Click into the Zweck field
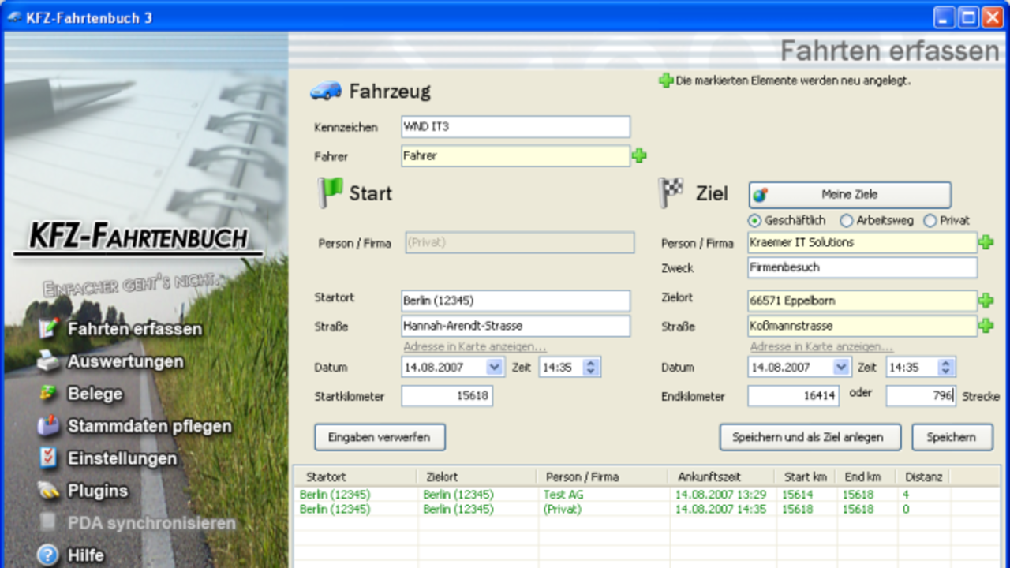Viewport: 1010px width, 568px height. [x=862, y=267]
